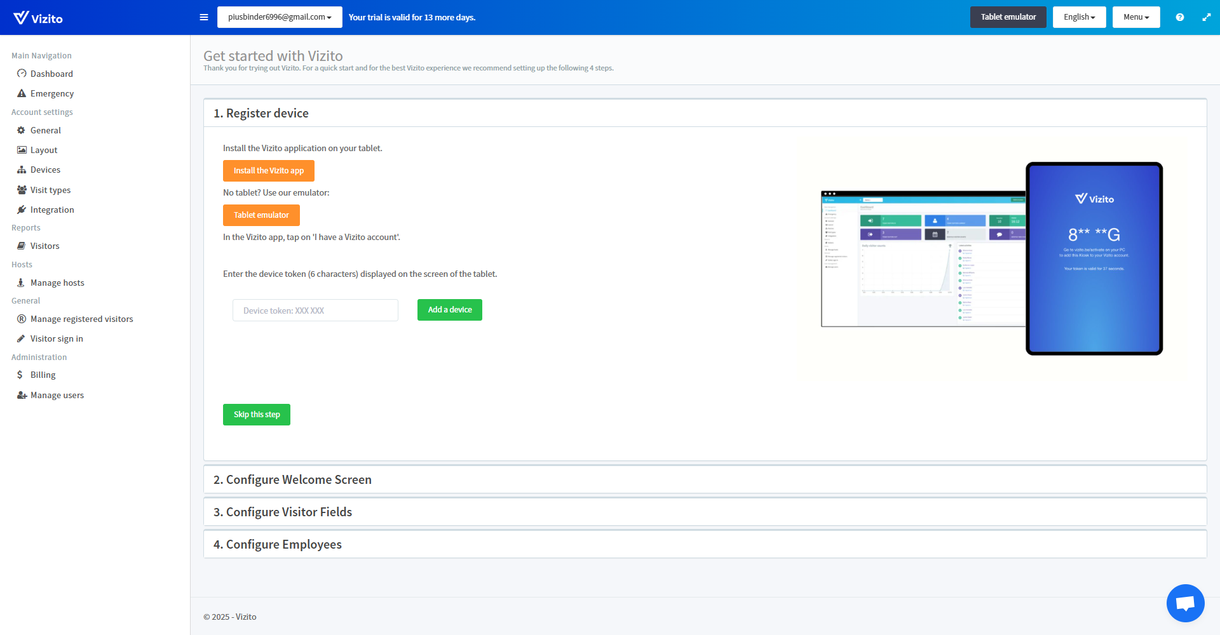Focus the Device token input field
Viewport: 1220px width, 635px height.
tap(315, 311)
